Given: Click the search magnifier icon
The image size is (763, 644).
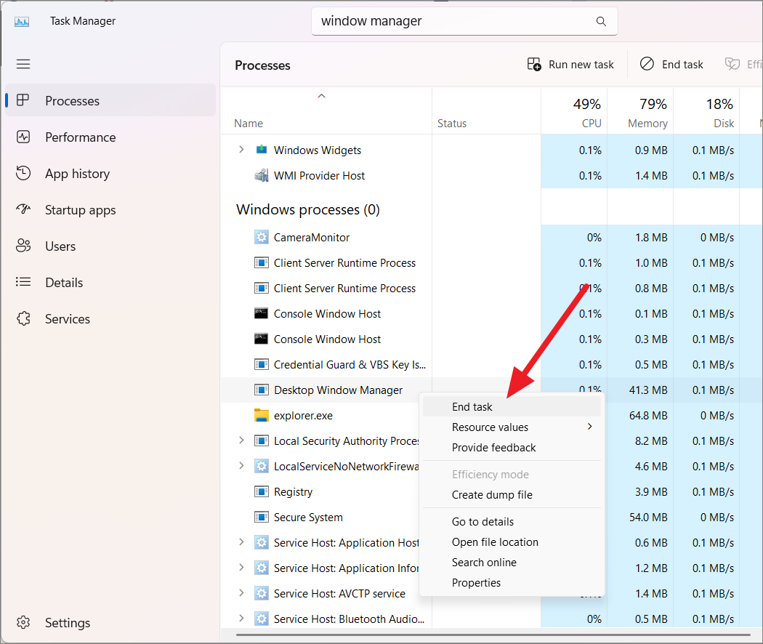Looking at the screenshot, I should [601, 21].
